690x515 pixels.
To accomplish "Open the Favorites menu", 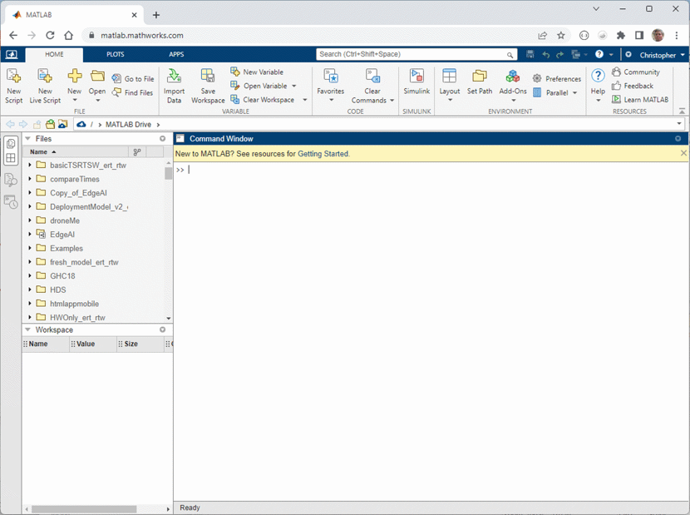I will (x=331, y=87).
